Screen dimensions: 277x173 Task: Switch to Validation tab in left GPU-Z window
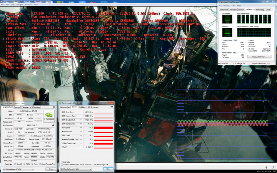[x=25, y=107]
